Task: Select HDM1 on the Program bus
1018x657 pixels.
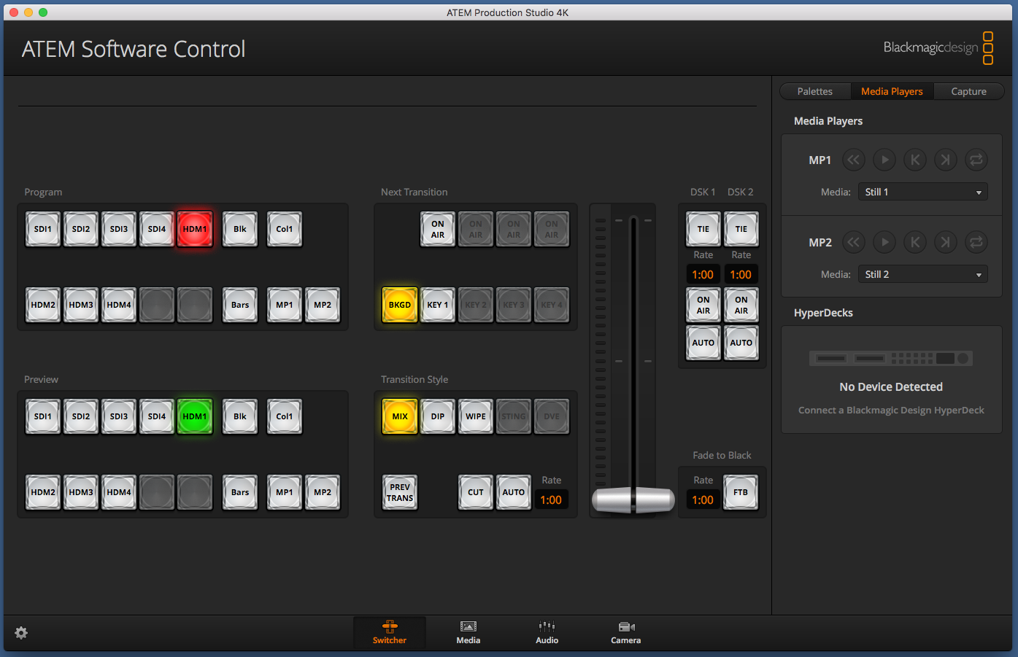Action: [x=195, y=229]
